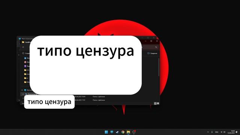This screenshot has height=135, width=240.
Task: Open the Windows Start menu
Action: (106, 132)
